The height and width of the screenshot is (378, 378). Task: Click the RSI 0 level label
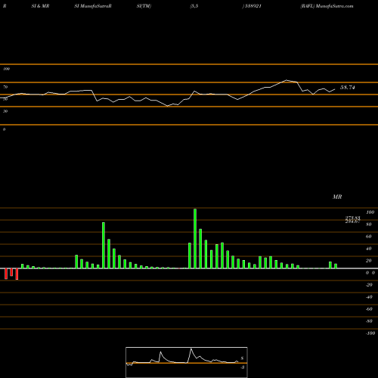point(4,129)
